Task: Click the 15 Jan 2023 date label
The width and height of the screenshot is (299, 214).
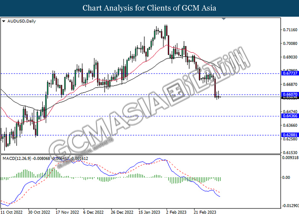Action: point(149,212)
